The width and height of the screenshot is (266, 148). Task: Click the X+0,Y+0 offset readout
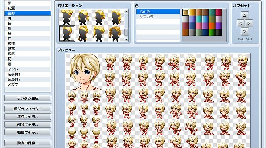[244, 39]
